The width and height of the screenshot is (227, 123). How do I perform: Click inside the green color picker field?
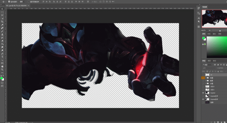(217, 47)
